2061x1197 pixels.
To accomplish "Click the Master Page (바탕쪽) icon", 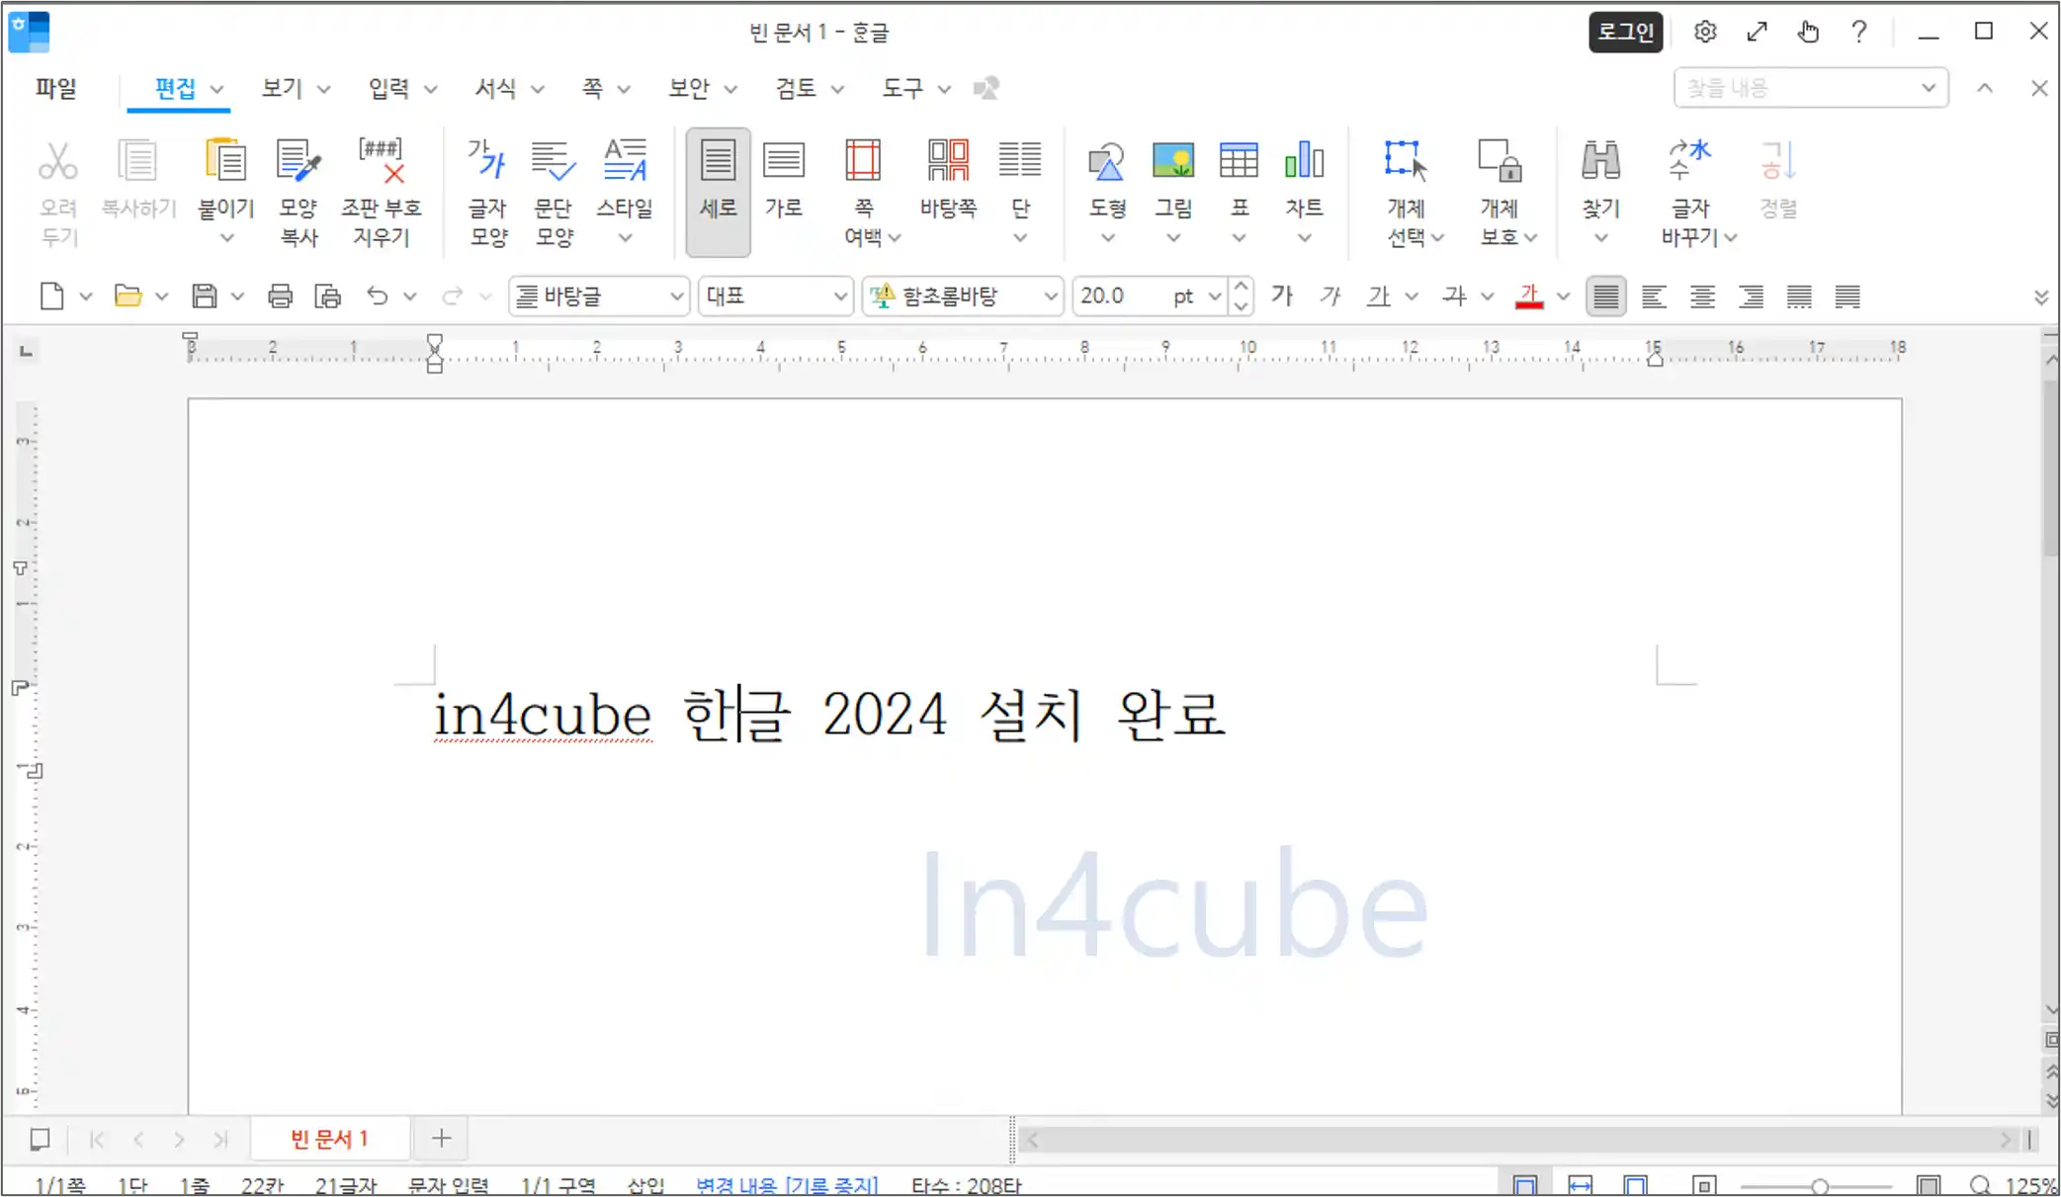I will click(x=948, y=161).
